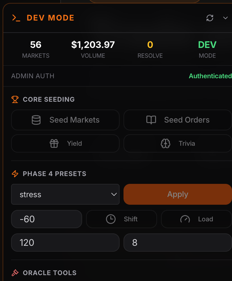Viewport: 232px width, 281px height.
Task: Click the gauge icon on Load button
Action: coord(185,219)
